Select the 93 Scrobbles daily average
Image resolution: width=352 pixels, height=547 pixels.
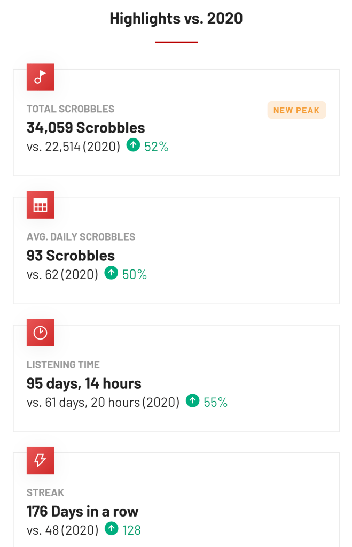pos(71,256)
